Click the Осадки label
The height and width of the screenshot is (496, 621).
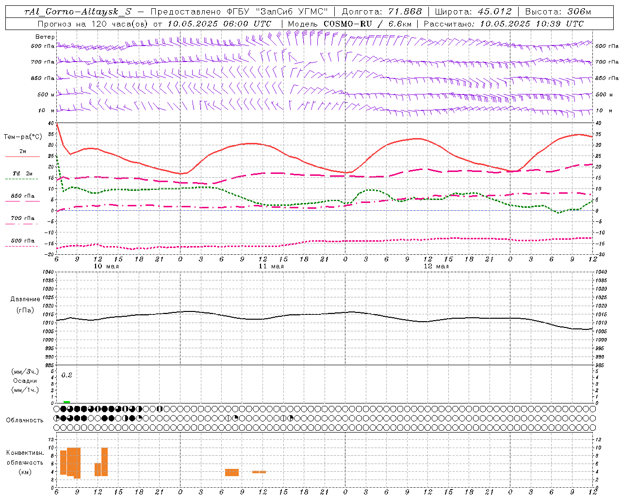coord(25,381)
